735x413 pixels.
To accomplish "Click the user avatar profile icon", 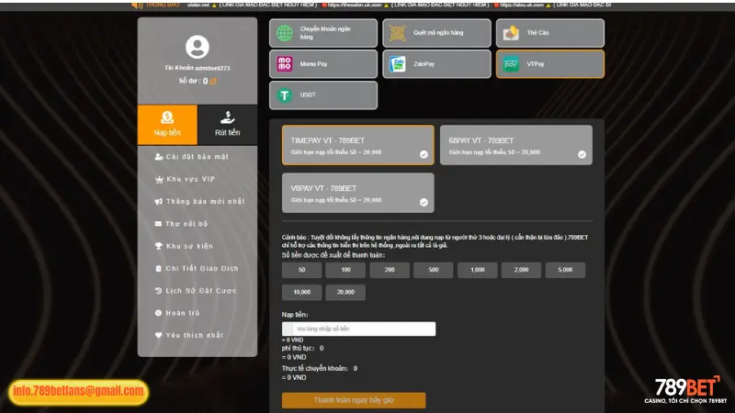I will pyautogui.click(x=198, y=47).
